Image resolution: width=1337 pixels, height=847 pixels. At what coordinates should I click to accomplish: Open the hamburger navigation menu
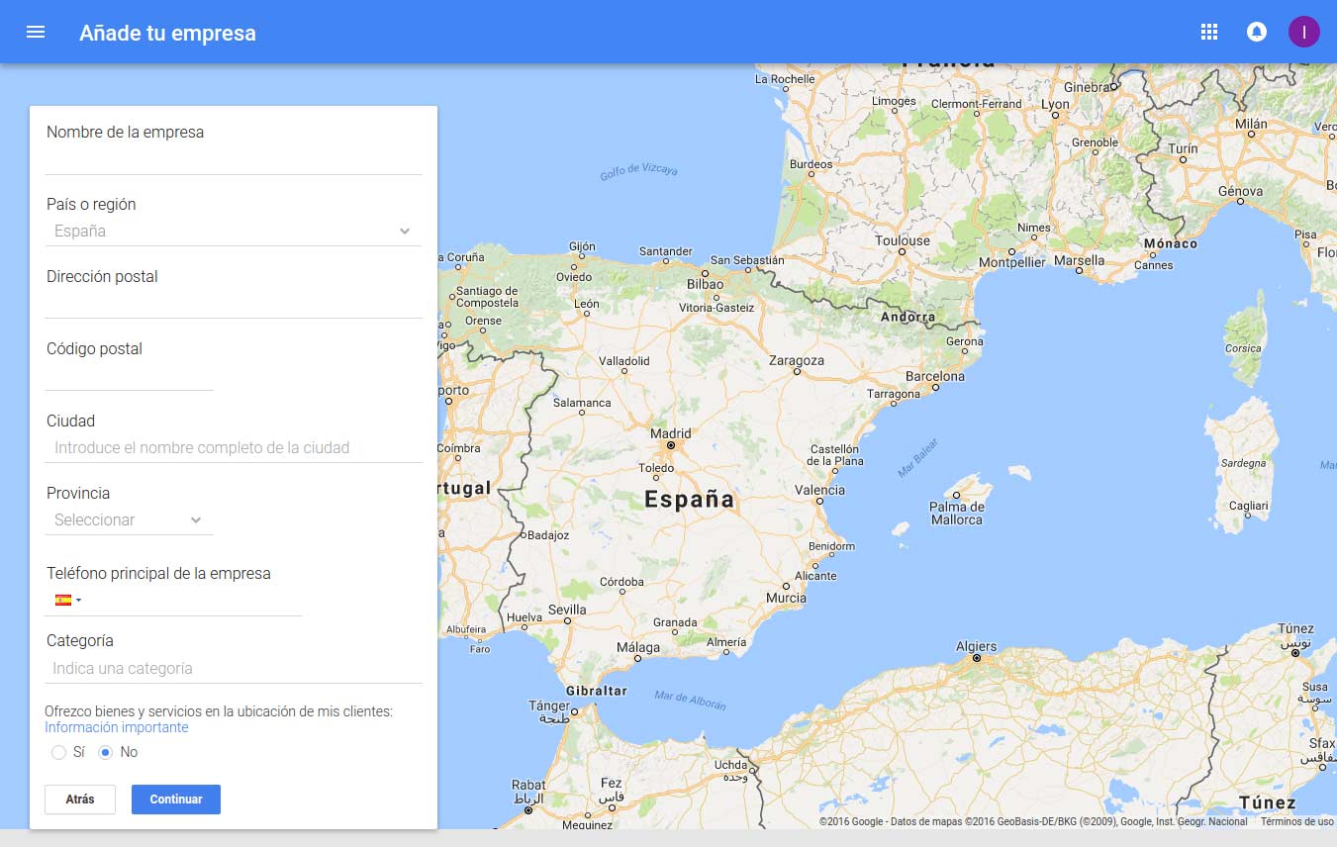point(36,32)
